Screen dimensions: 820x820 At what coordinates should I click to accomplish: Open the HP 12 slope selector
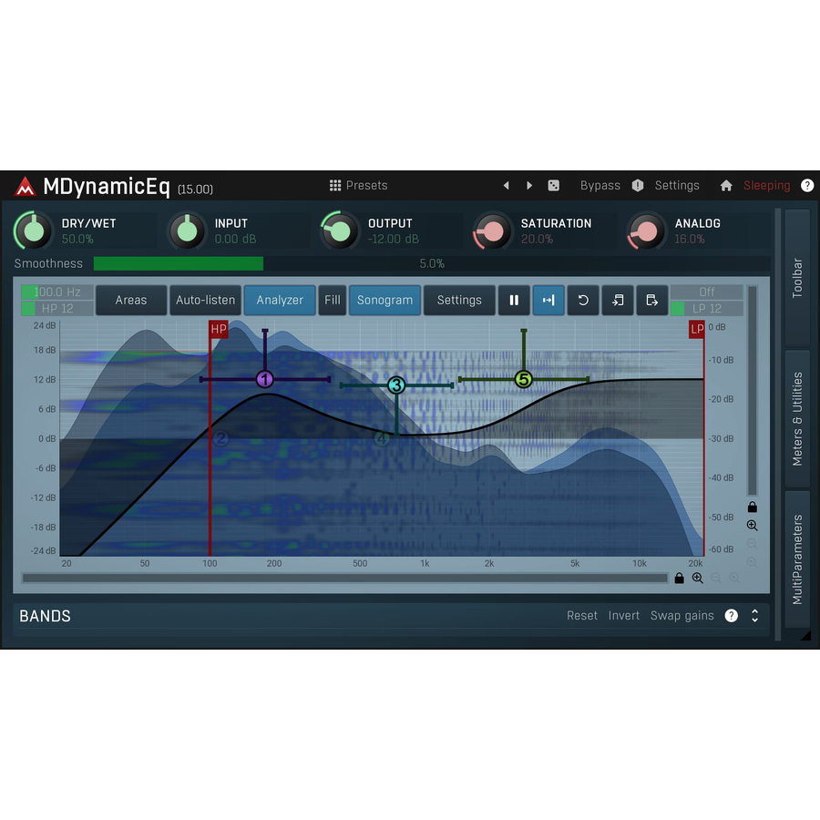(x=57, y=309)
